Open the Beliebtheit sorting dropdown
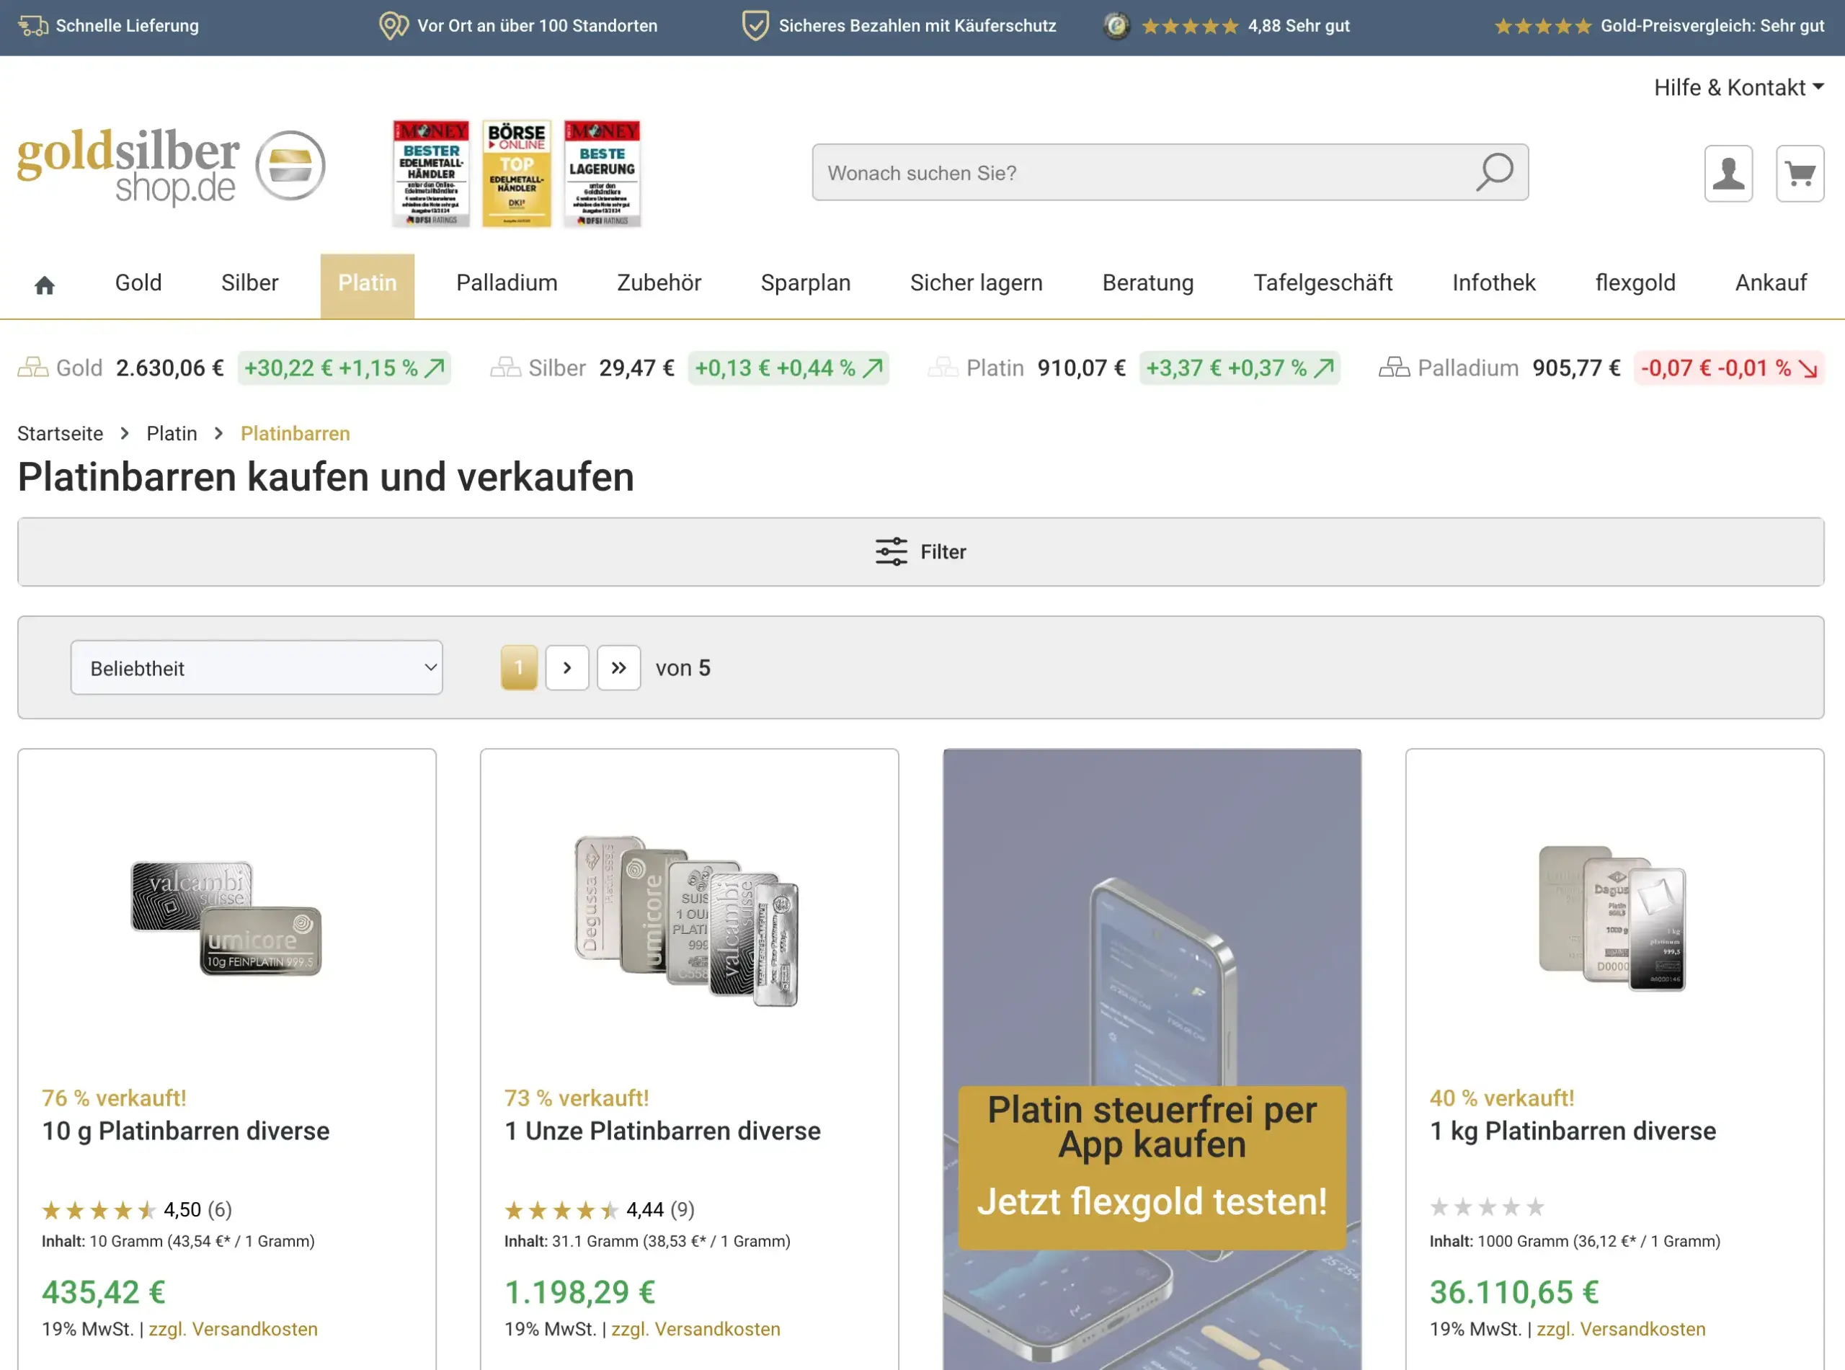This screenshot has height=1370, width=1845. click(257, 667)
